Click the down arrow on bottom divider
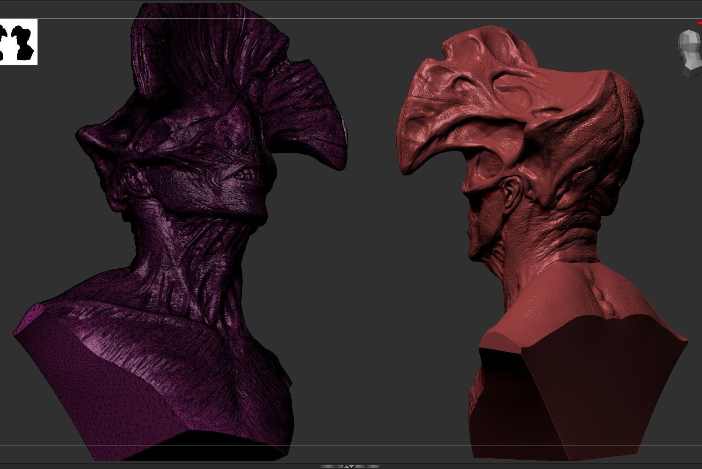 pyautogui.click(x=352, y=467)
